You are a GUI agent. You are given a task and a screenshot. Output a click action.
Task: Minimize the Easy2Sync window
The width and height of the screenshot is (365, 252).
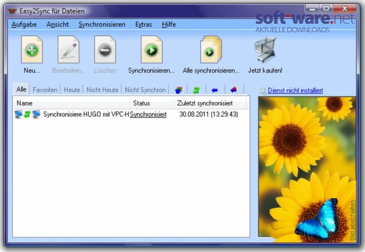coord(312,9)
